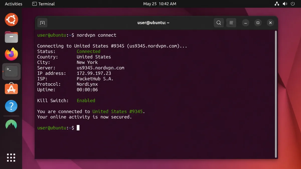Open the Ubuntu logo dock icon

pyautogui.click(x=11, y=19)
